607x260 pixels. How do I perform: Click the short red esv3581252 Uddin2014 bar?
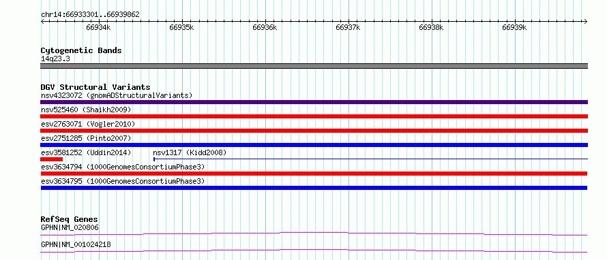[x=51, y=159]
